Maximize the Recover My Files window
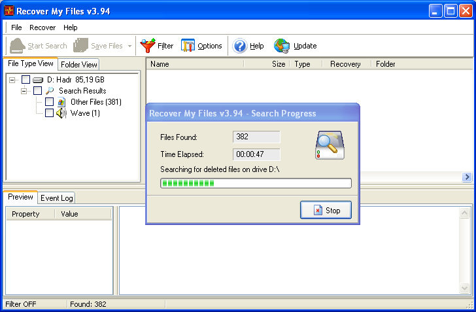Screen dimensions: 476x312 [x=450, y=11]
